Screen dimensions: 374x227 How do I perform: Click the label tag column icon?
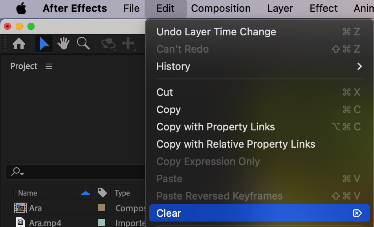click(x=102, y=193)
